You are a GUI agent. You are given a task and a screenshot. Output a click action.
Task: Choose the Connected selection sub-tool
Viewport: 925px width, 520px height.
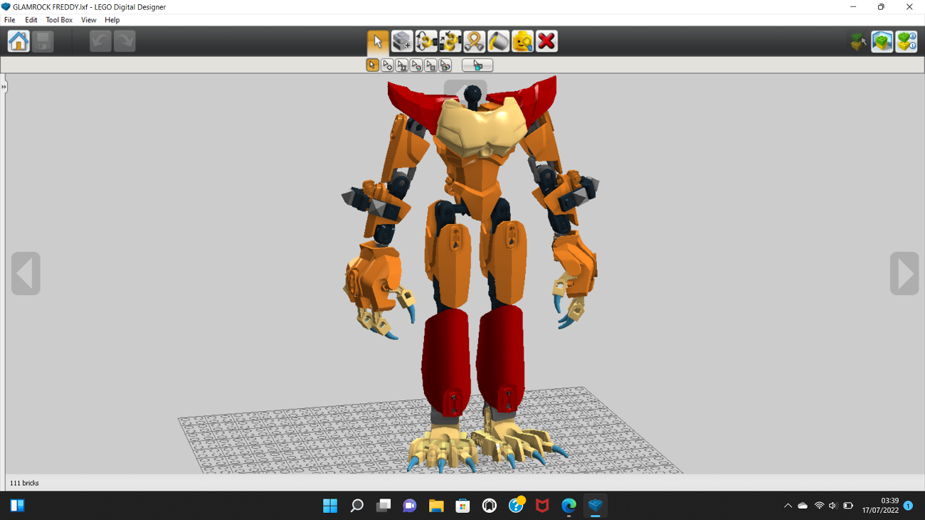pos(402,65)
